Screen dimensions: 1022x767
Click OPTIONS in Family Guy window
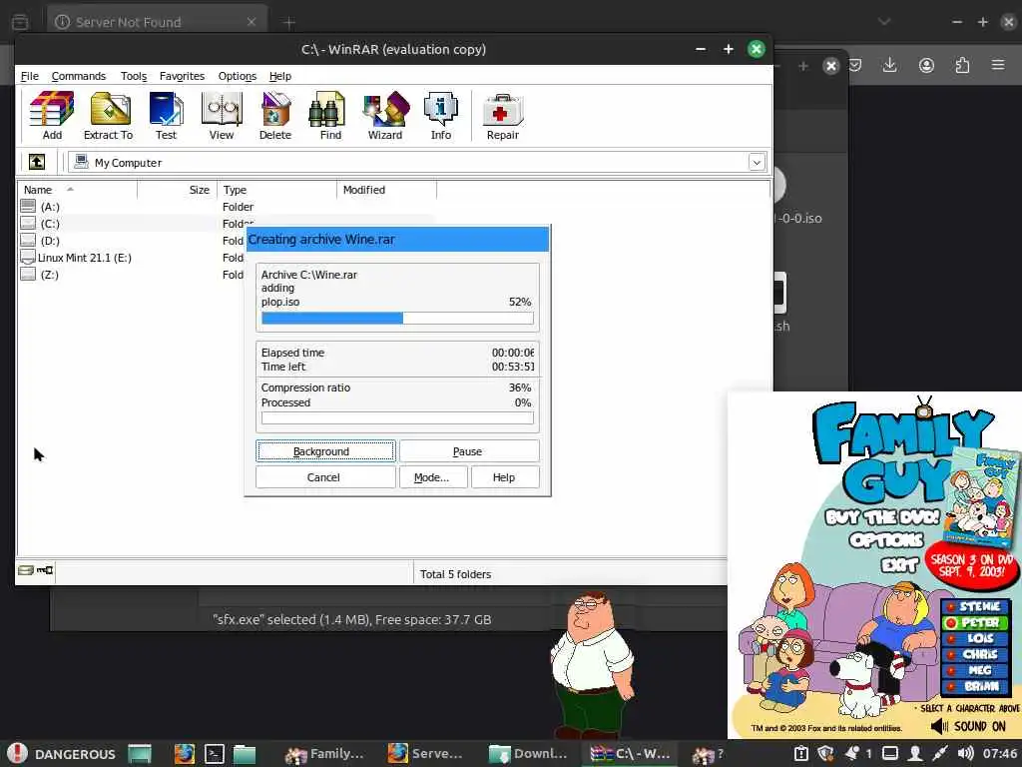(x=886, y=540)
